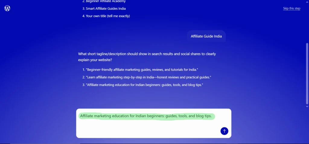Click the vertical scrollbar thumb
This screenshot has height=144, width=309.
click(307, 74)
